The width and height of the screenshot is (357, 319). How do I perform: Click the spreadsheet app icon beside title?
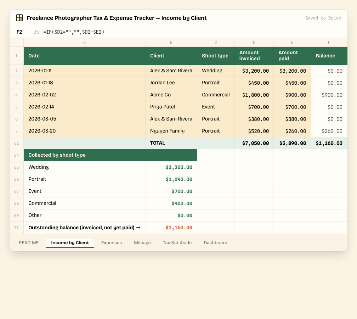19,18
